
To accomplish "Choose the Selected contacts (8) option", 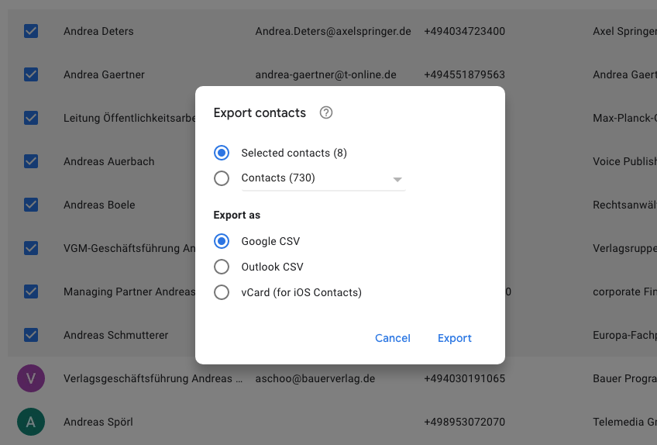I will [222, 153].
